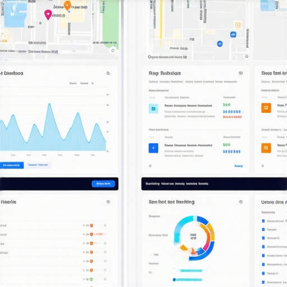Click the orange dot in the first list row
This screenshot has height=287, width=287.
click(91, 225)
